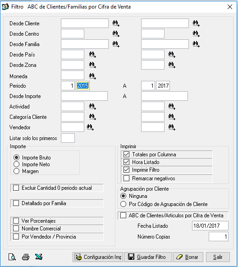Export listing using the Excel icon

(x=39, y=257)
